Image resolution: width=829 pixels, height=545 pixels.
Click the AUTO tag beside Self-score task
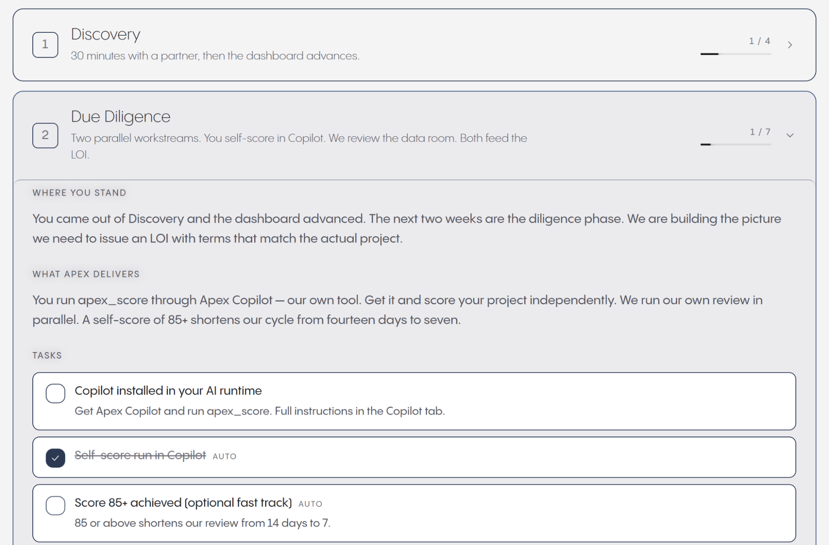coord(224,456)
